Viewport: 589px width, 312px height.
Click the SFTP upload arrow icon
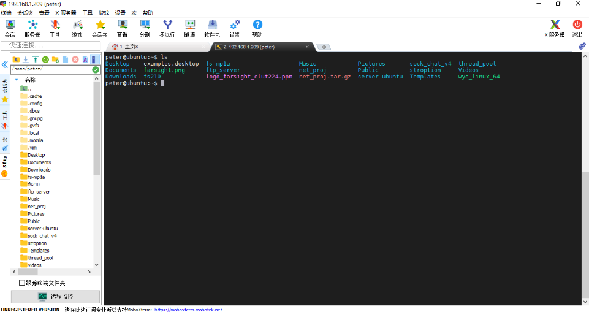point(36,59)
